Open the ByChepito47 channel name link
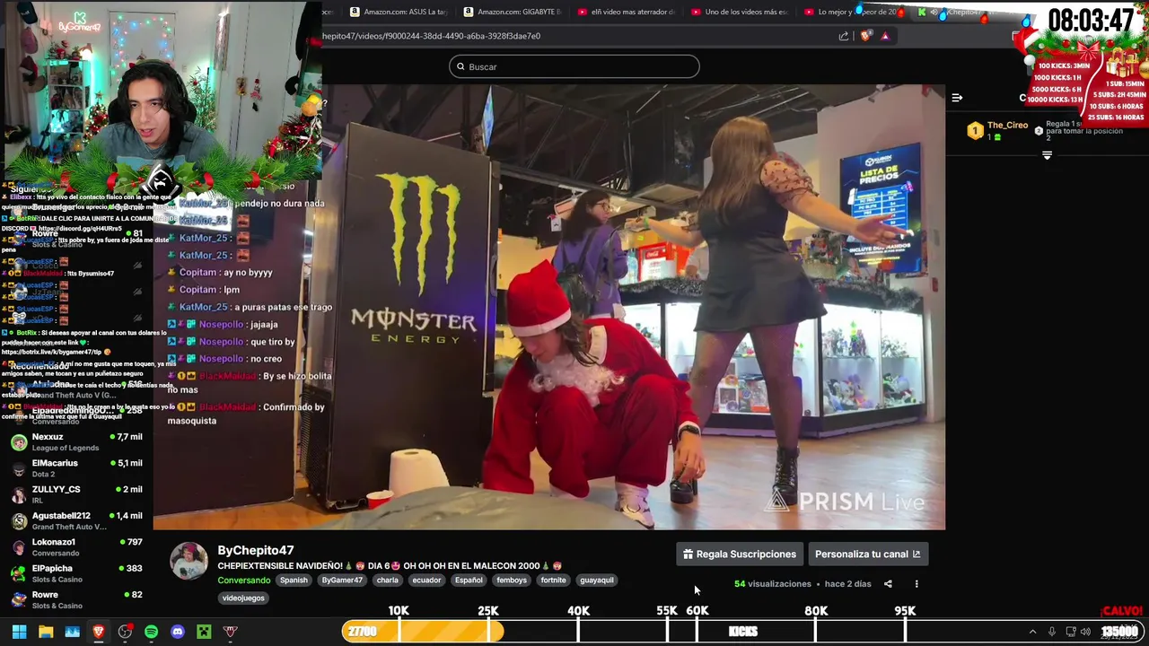Screen dimensions: 1149x646 coord(256,550)
